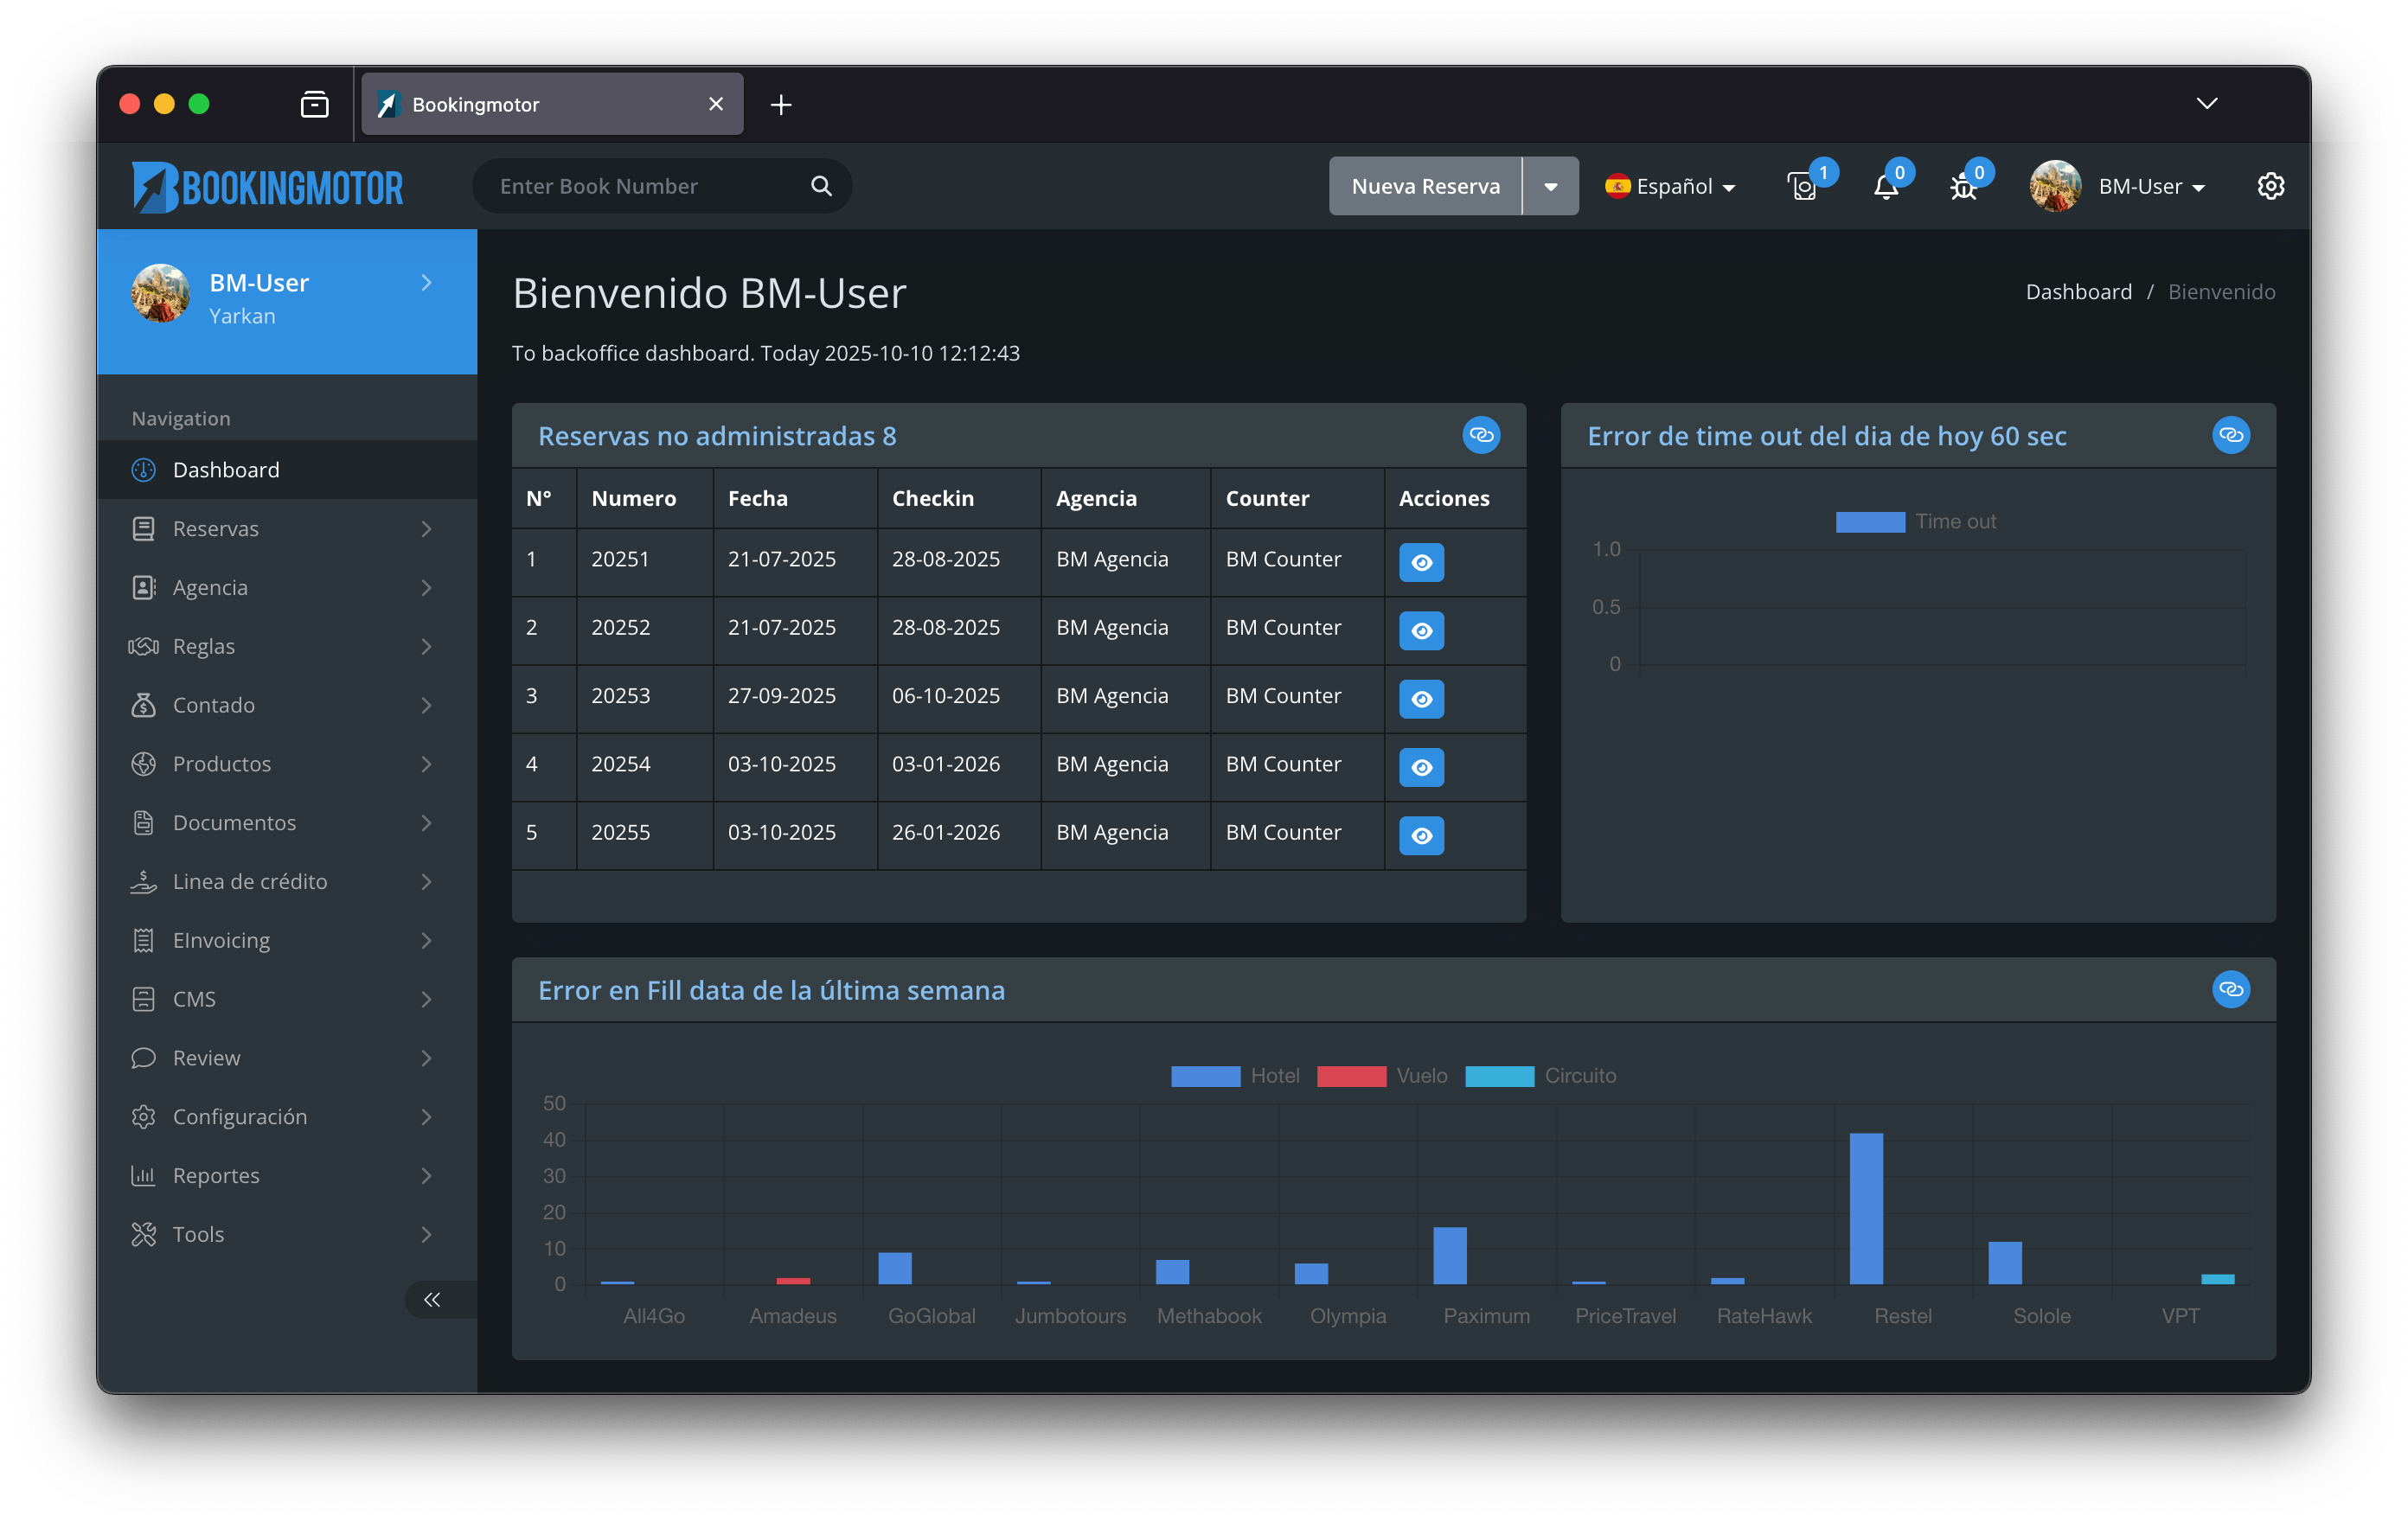The image size is (2408, 1522).
Task: Open link icon on Reservas no administradas panel
Action: (1481, 435)
